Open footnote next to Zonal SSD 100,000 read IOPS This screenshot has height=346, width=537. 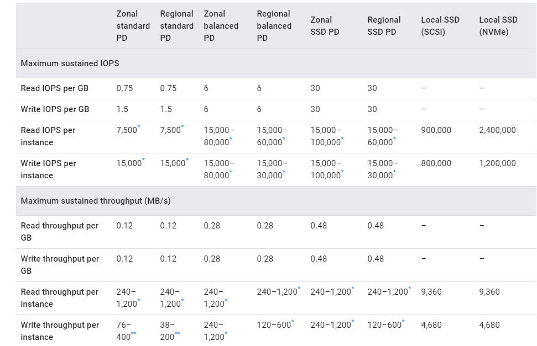tap(342, 139)
